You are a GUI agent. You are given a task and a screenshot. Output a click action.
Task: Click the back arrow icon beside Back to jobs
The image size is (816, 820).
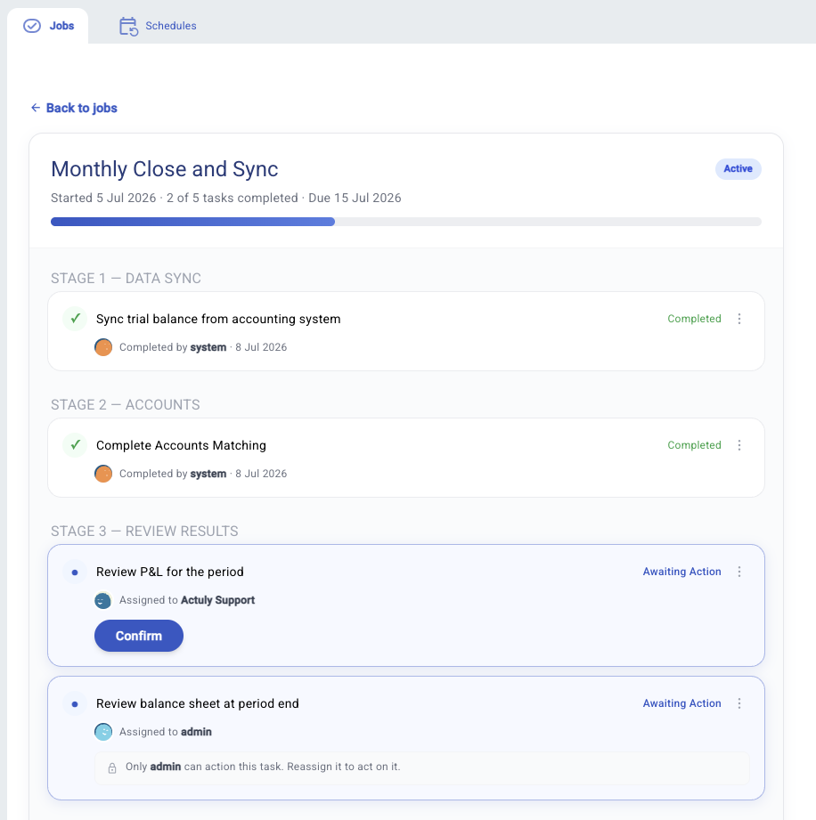pyautogui.click(x=35, y=108)
